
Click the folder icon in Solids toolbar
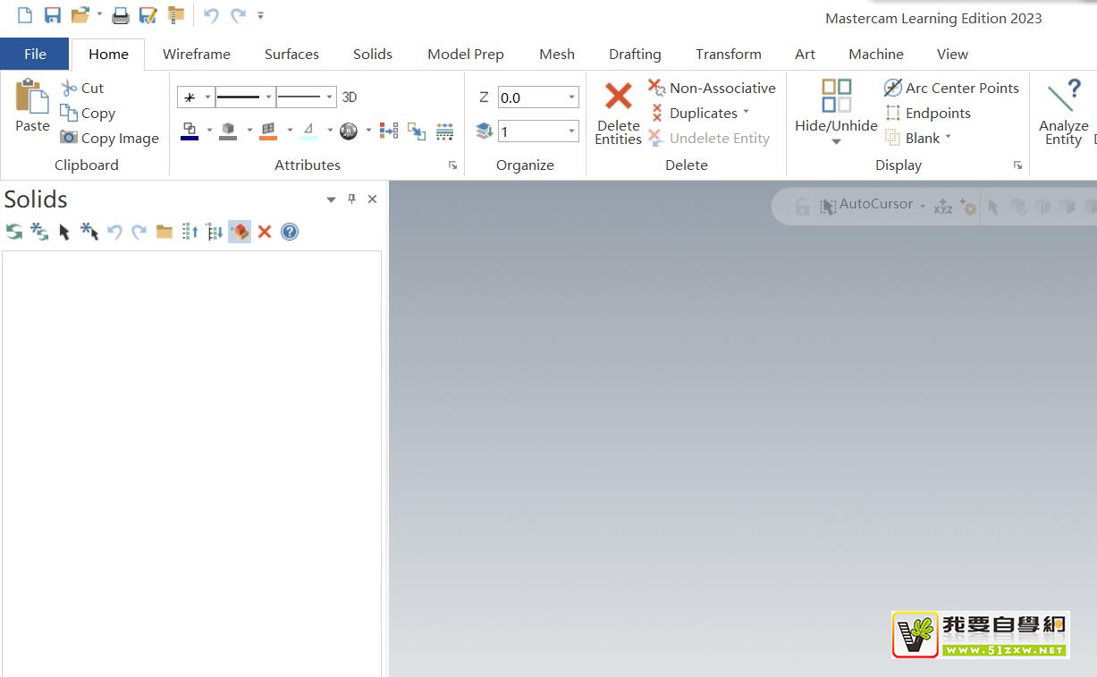click(165, 232)
